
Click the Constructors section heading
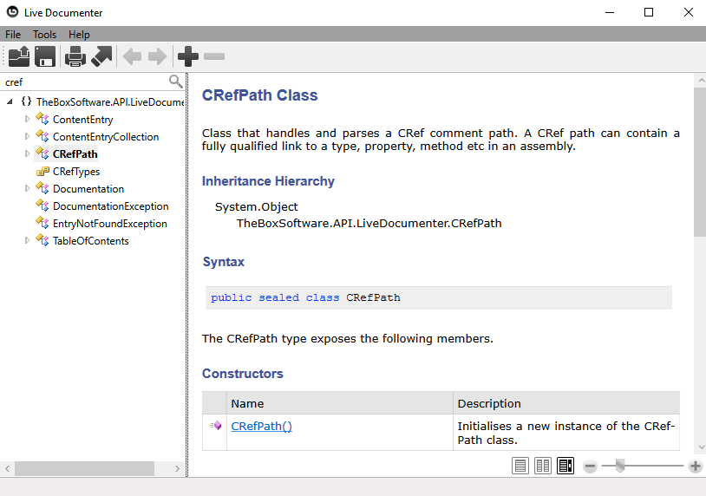pos(243,374)
